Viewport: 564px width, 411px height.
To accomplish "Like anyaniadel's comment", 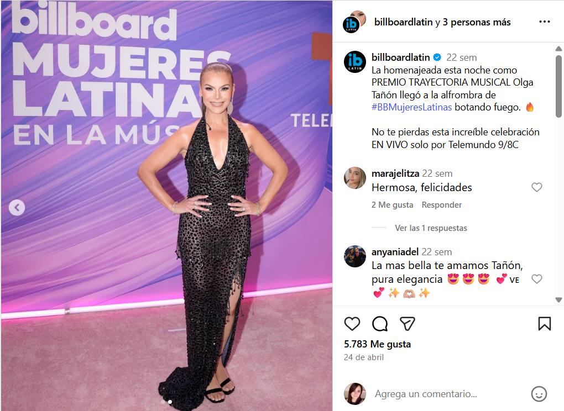I will pyautogui.click(x=537, y=279).
